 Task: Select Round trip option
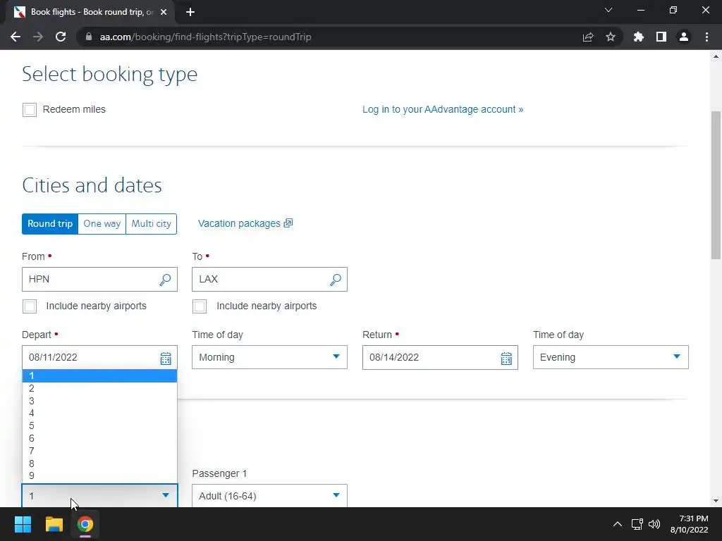pyautogui.click(x=50, y=224)
